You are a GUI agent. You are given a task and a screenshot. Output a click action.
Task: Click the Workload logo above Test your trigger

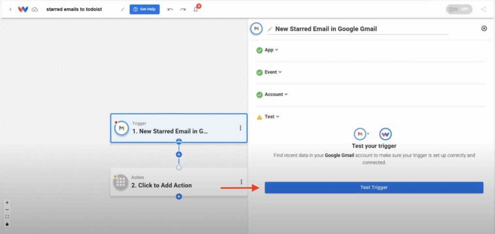(x=385, y=134)
